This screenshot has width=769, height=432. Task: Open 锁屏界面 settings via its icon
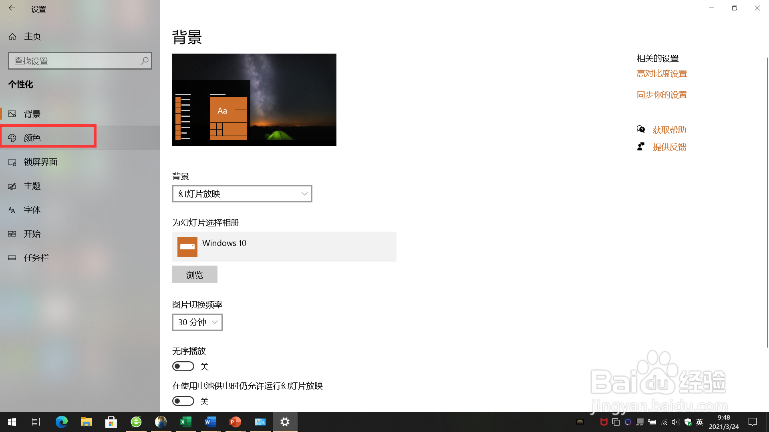tap(12, 162)
